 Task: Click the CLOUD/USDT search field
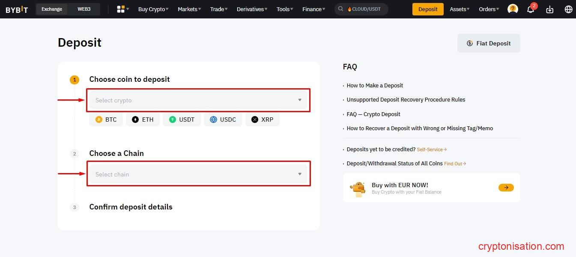click(361, 9)
